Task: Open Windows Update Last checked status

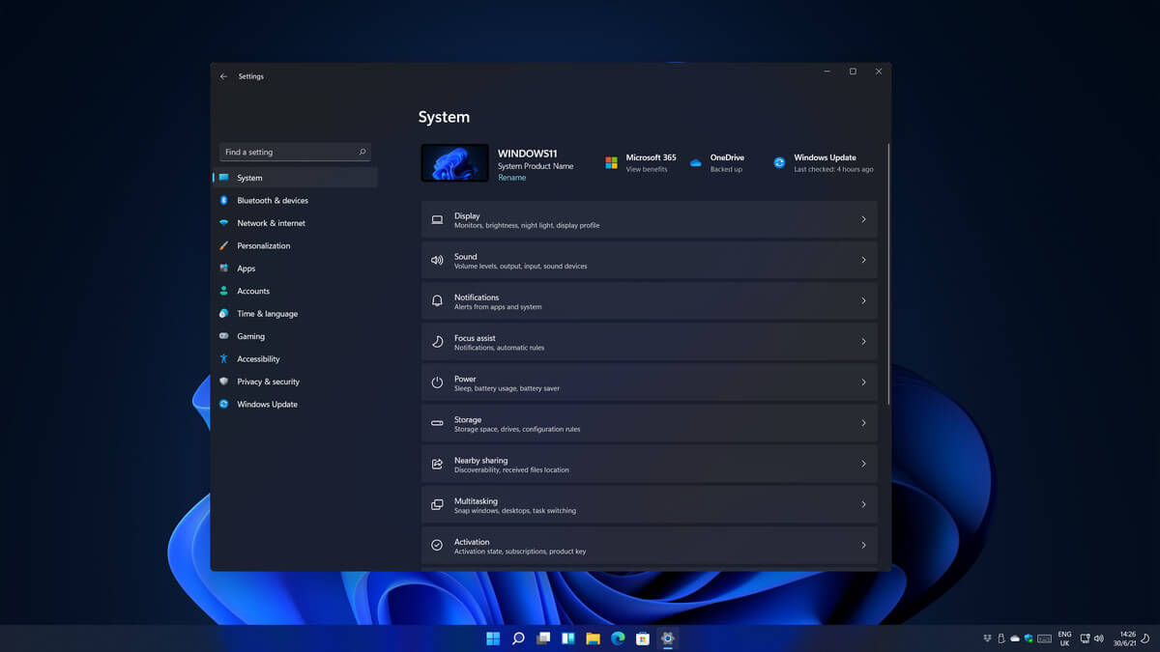Action: [x=833, y=169]
